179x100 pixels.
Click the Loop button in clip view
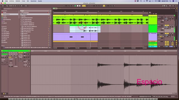27,60
